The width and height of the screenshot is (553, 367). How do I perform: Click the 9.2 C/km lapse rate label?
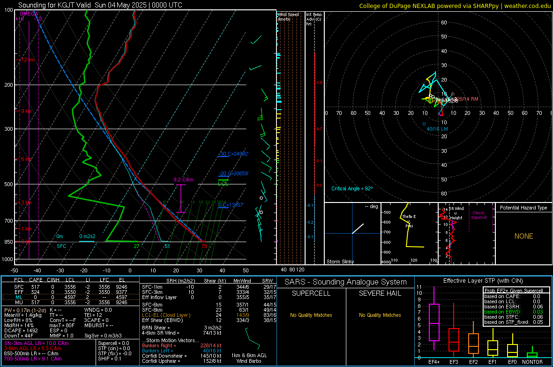coord(183,180)
